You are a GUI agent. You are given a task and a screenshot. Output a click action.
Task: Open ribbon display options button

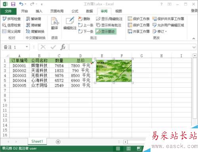point(169,4)
